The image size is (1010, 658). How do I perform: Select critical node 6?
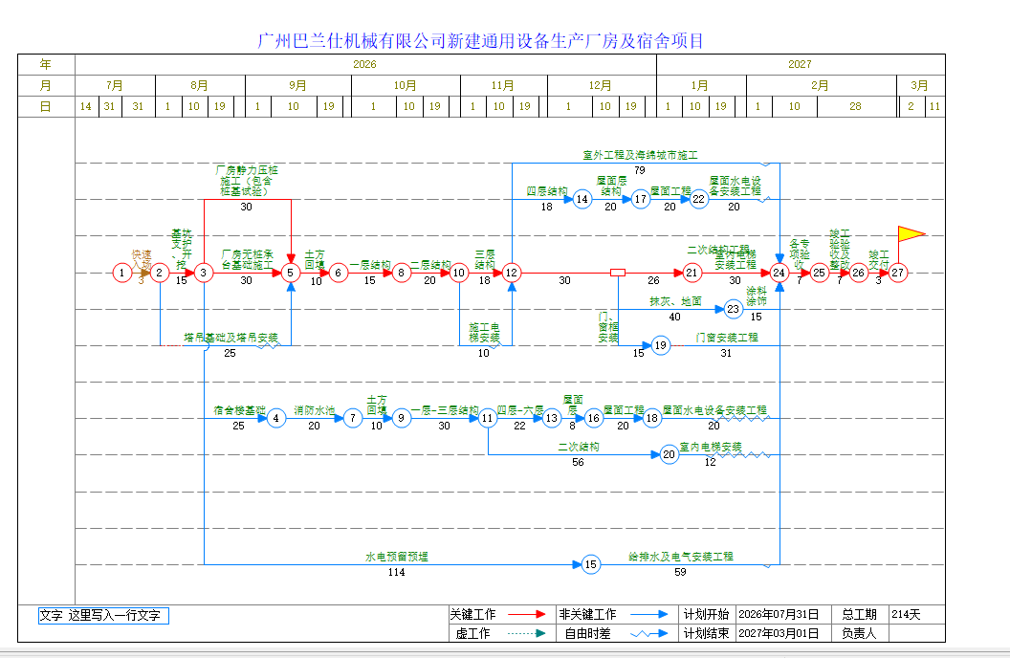point(339,273)
